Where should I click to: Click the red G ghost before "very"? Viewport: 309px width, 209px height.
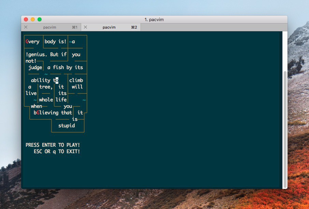pos(27,42)
